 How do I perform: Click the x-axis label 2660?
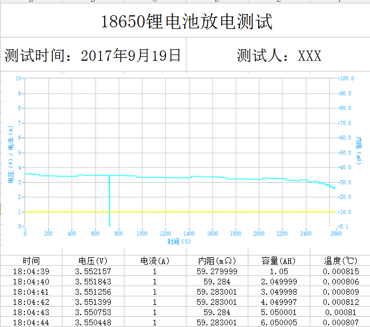pyautogui.click(x=336, y=233)
